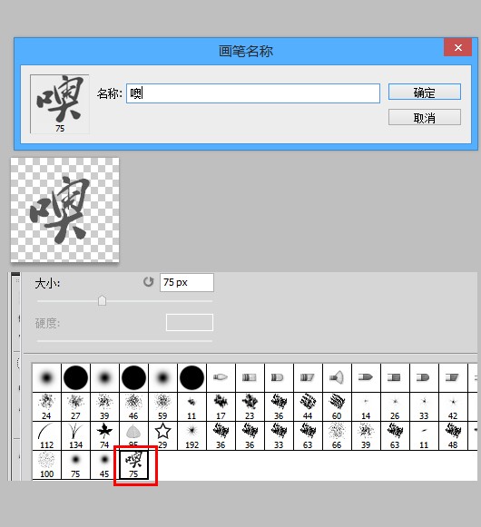This screenshot has width=481, height=527.
Task: Select the airbrush tip icon in the top row
Action: point(337,377)
